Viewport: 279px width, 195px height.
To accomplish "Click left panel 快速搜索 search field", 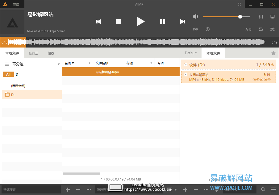I will coord(31,189).
